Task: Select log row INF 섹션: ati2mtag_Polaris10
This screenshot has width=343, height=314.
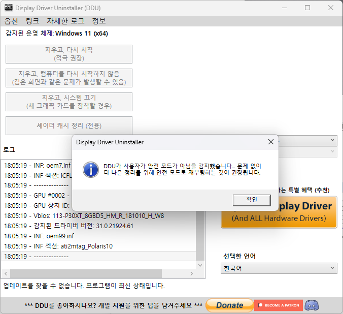Action: click(x=98, y=246)
